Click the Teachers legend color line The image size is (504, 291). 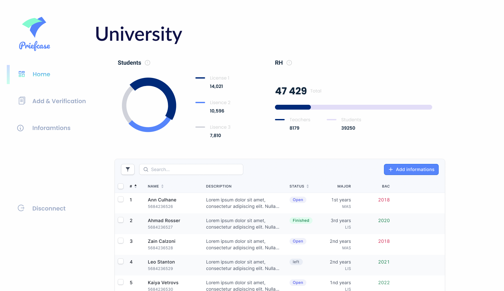point(280,120)
